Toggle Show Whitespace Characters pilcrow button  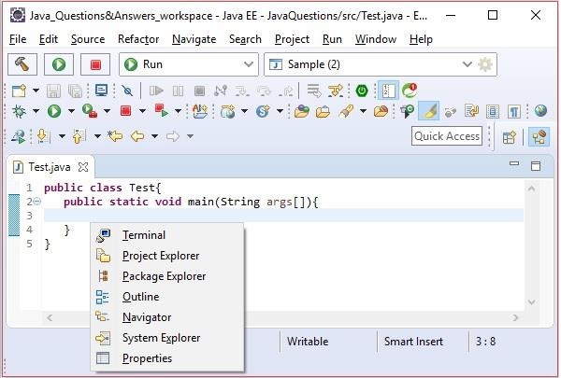point(513,111)
